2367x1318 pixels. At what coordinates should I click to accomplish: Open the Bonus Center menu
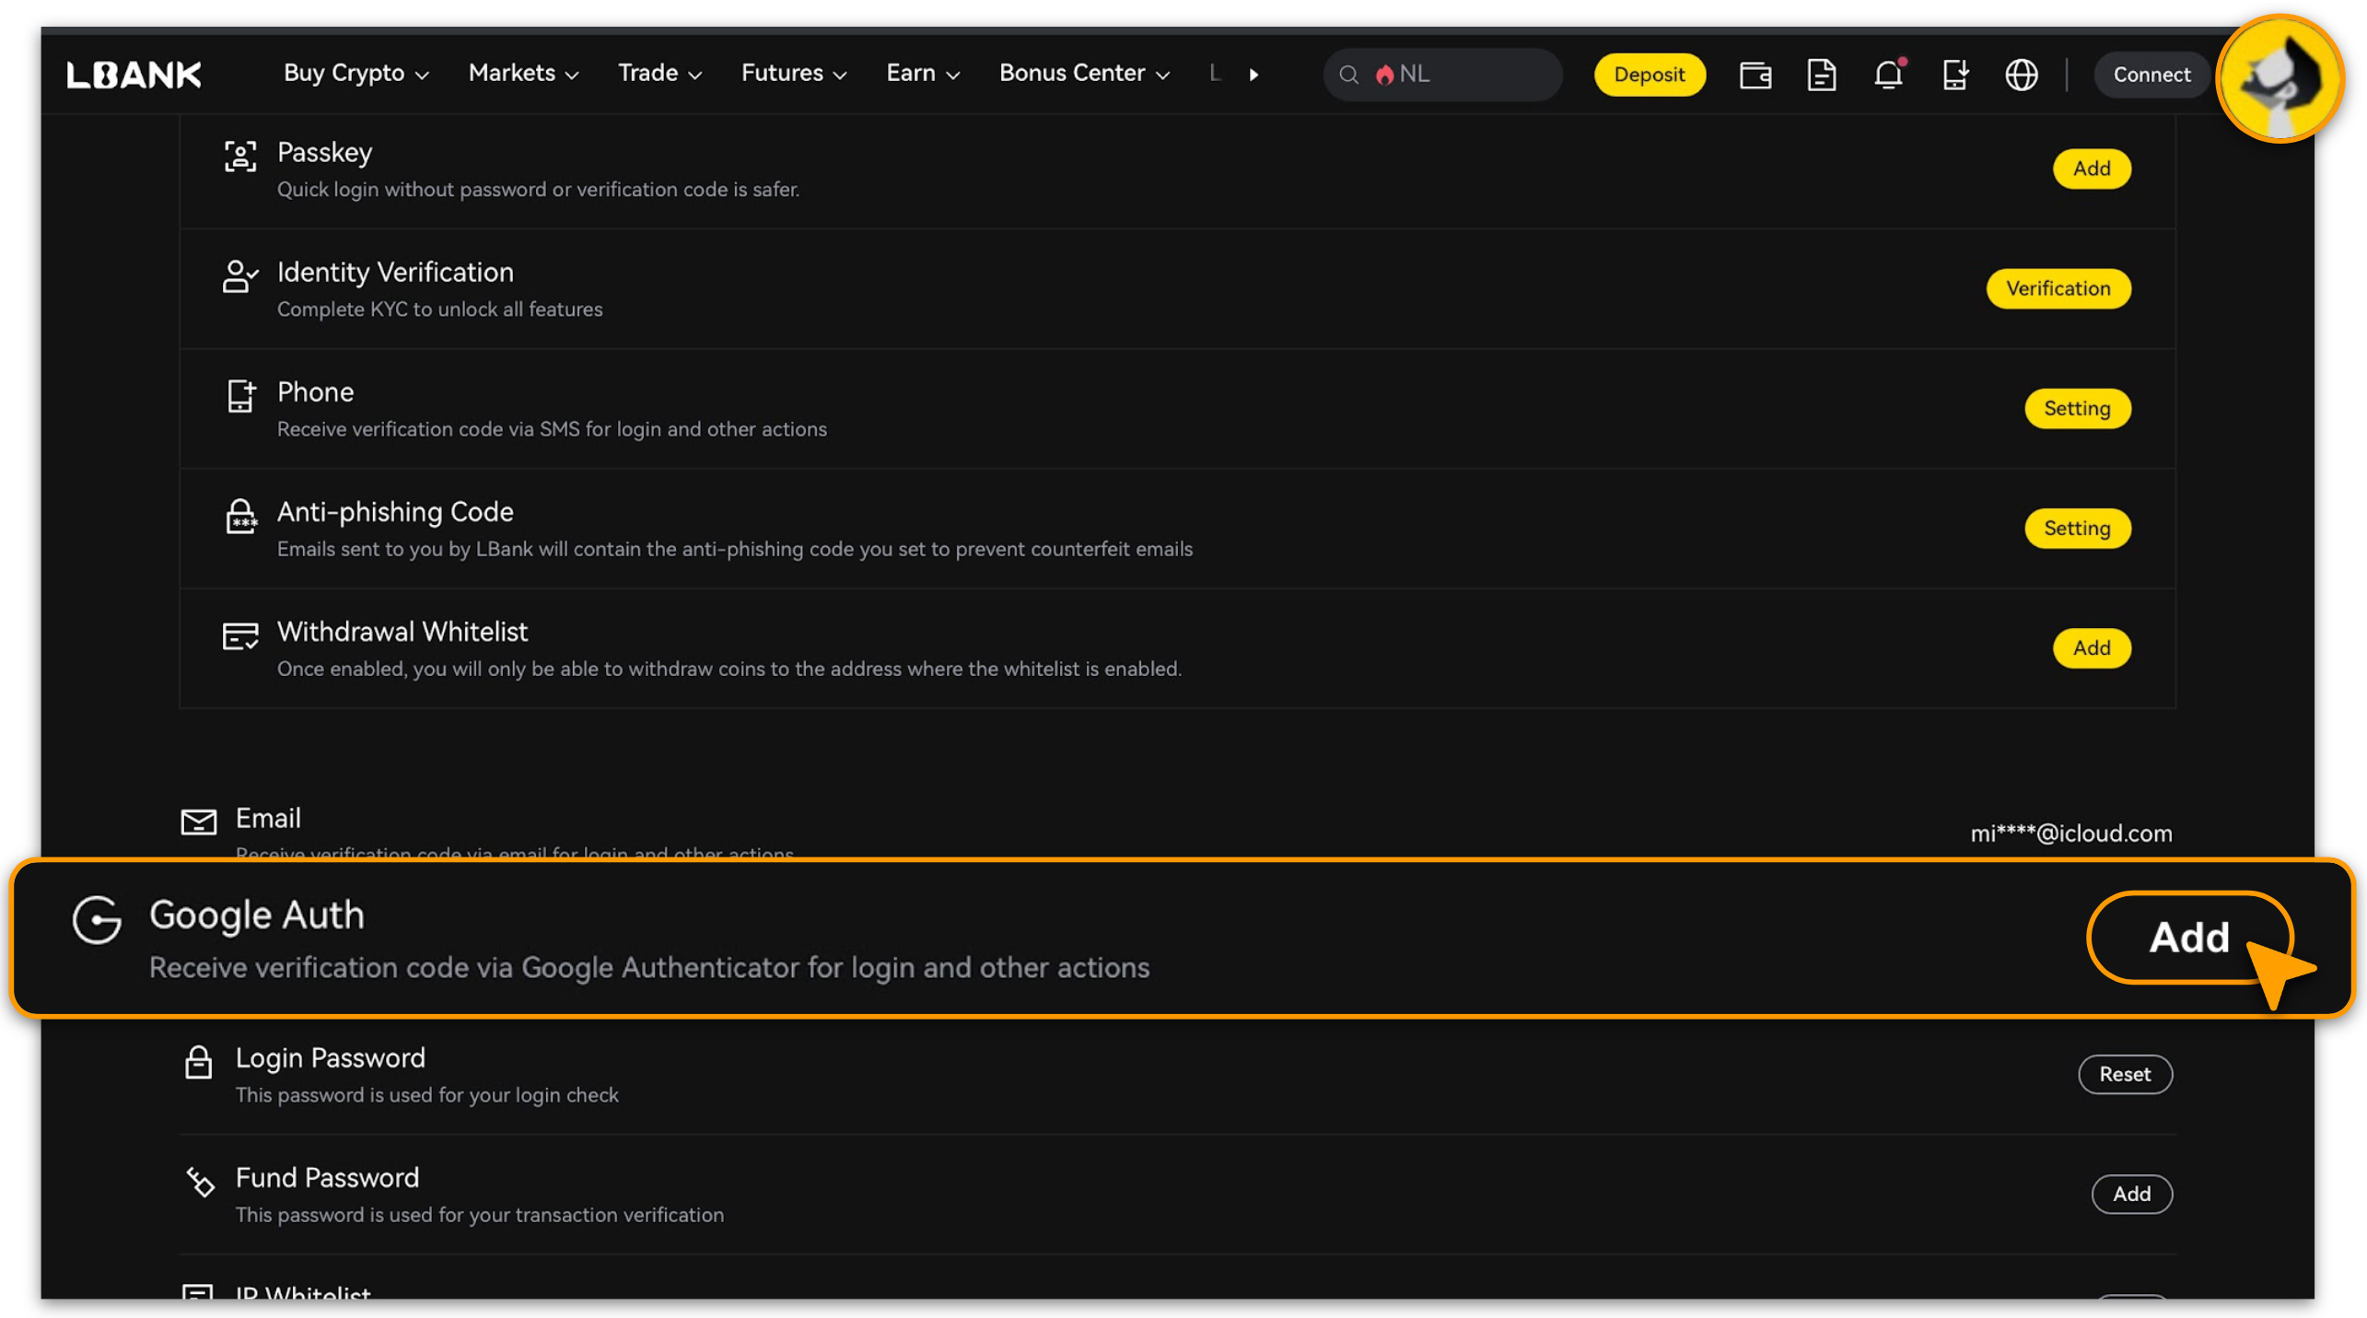click(x=1084, y=74)
